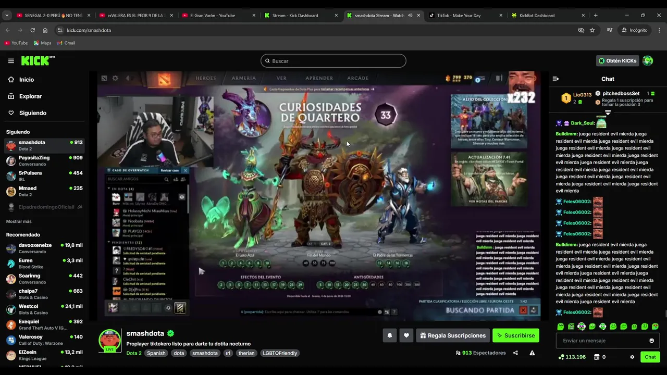
Task: Focus the Buscar search field
Action: [x=333, y=61]
